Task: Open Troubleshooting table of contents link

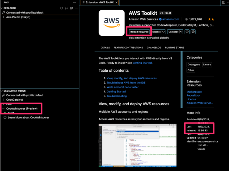Action: pyautogui.click(x=117, y=96)
